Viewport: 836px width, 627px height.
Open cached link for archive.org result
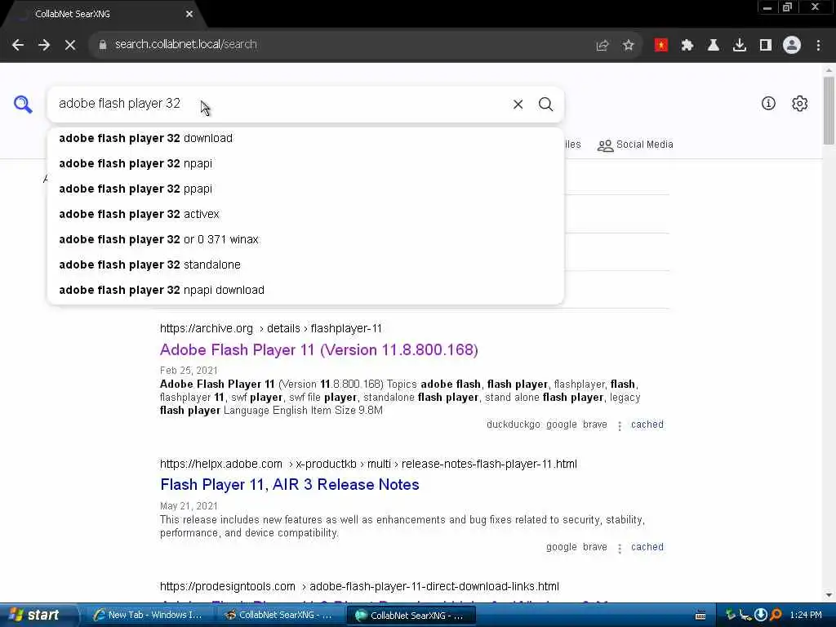(647, 425)
